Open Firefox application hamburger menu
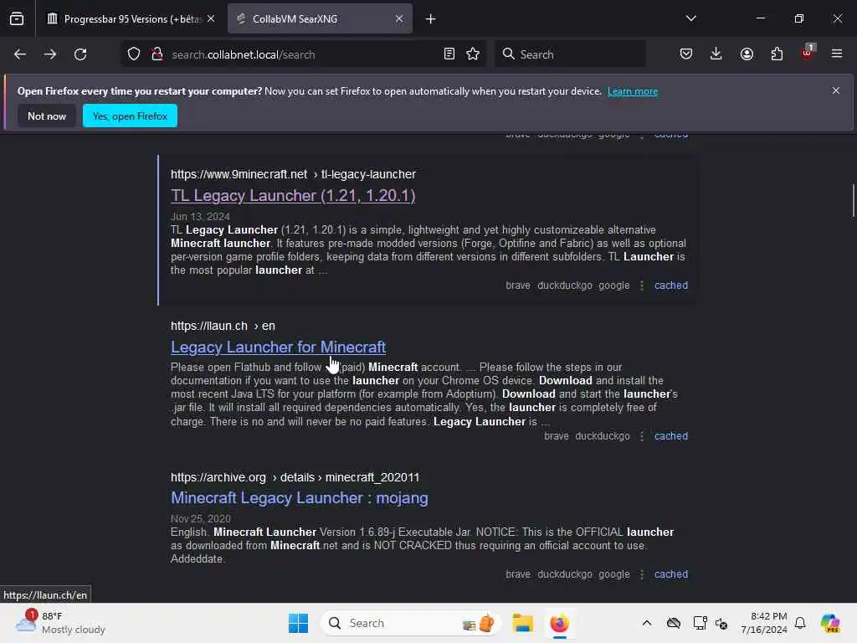 pos(837,54)
